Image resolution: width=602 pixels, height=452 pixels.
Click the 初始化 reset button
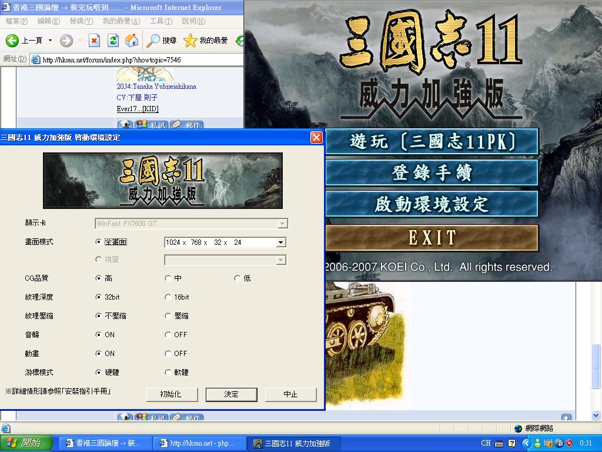[x=172, y=394]
